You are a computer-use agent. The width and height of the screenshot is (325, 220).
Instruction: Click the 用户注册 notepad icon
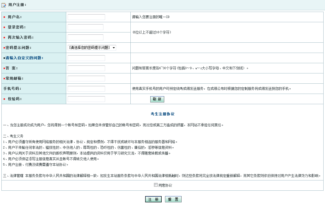(x=4, y=5)
